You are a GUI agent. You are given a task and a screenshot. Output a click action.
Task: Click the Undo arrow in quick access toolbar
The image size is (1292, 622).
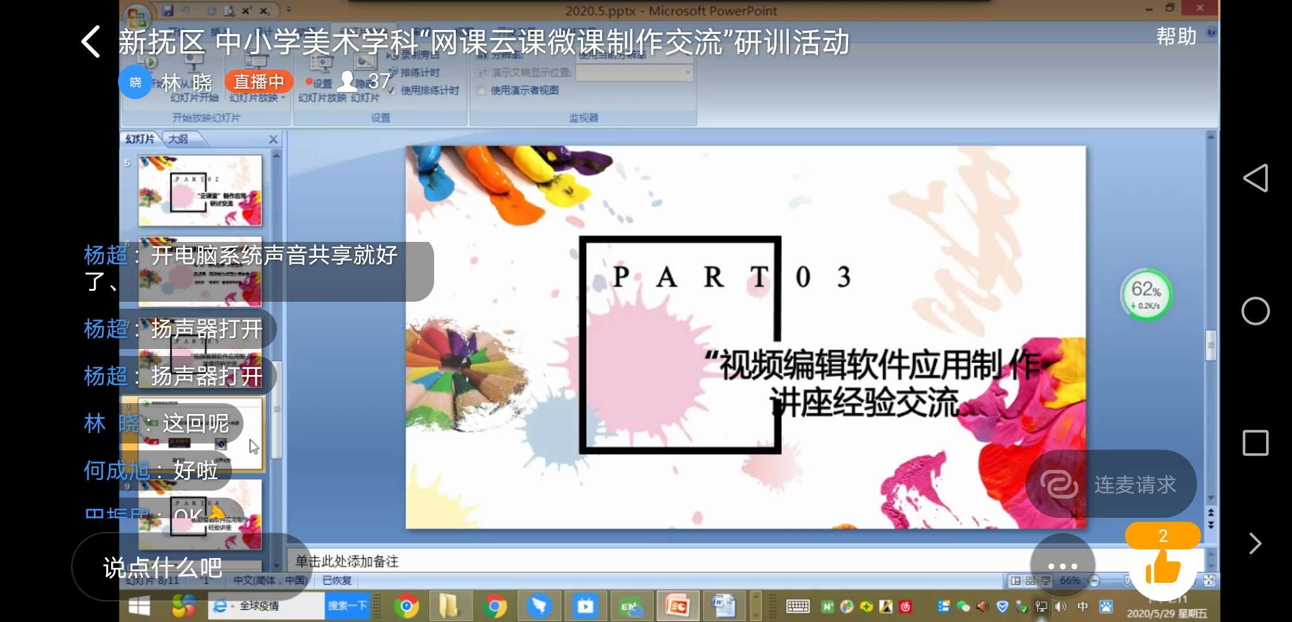[x=185, y=10]
